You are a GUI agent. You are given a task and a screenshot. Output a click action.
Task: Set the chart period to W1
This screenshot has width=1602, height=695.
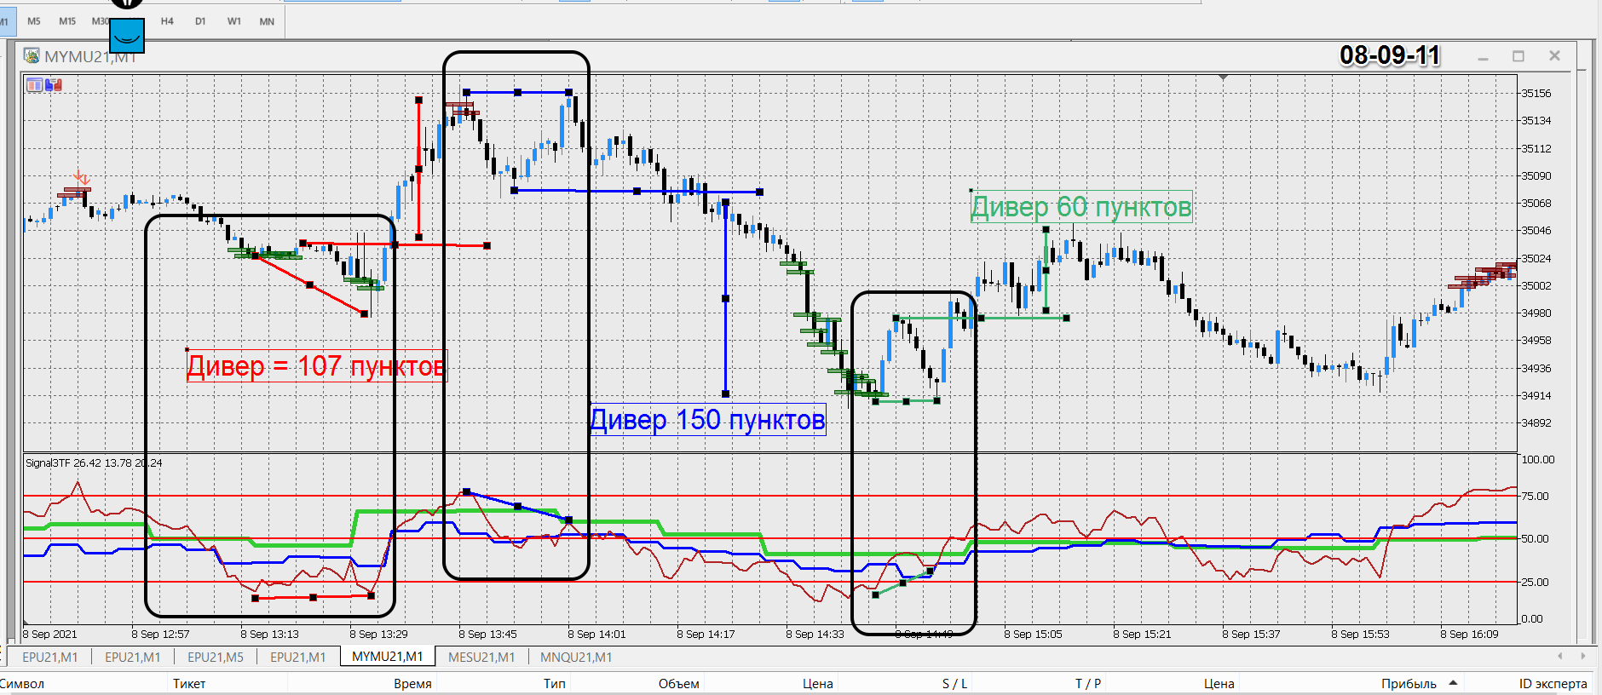click(x=233, y=21)
